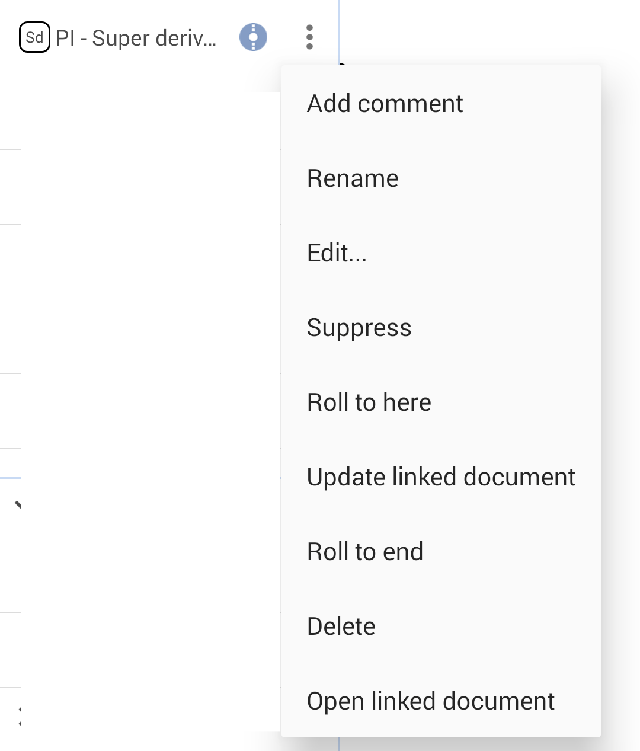This screenshot has height=751, width=640.
Task: Close the three-dot overflow menu button
Action: [309, 37]
